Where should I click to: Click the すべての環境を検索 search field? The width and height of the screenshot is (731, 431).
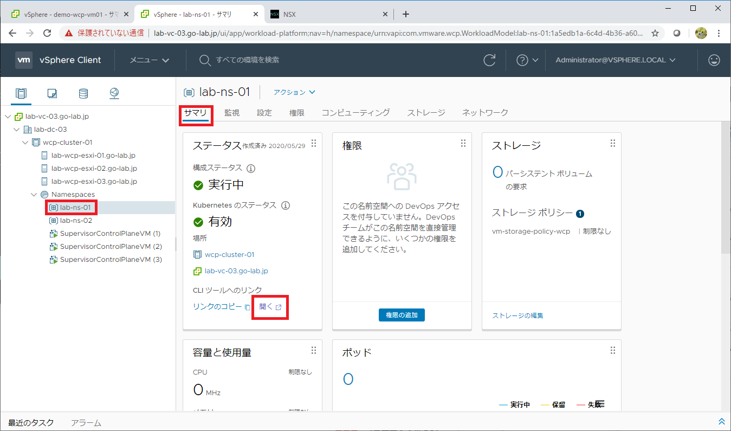(x=247, y=60)
